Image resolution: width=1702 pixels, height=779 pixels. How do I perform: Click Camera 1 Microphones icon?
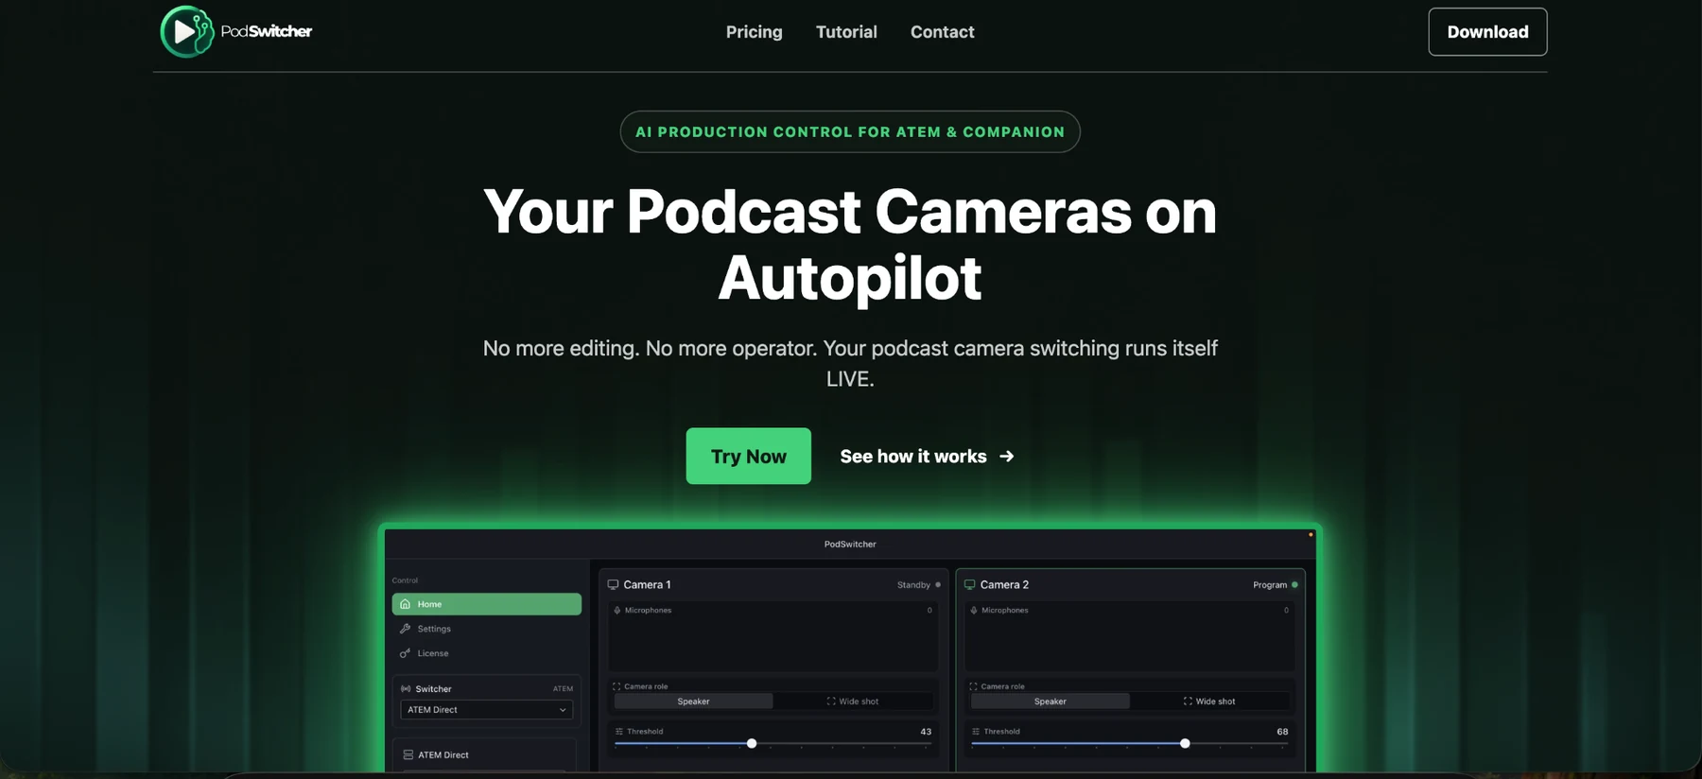coord(617,611)
